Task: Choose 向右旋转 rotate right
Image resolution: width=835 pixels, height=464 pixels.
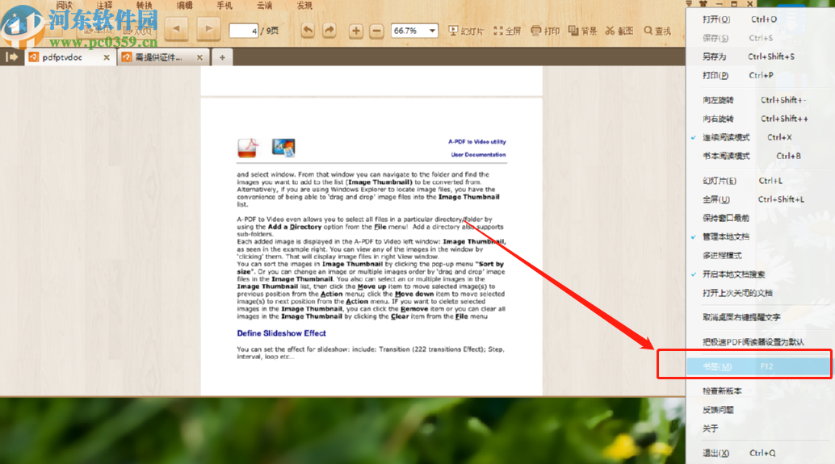Action: (x=759, y=119)
